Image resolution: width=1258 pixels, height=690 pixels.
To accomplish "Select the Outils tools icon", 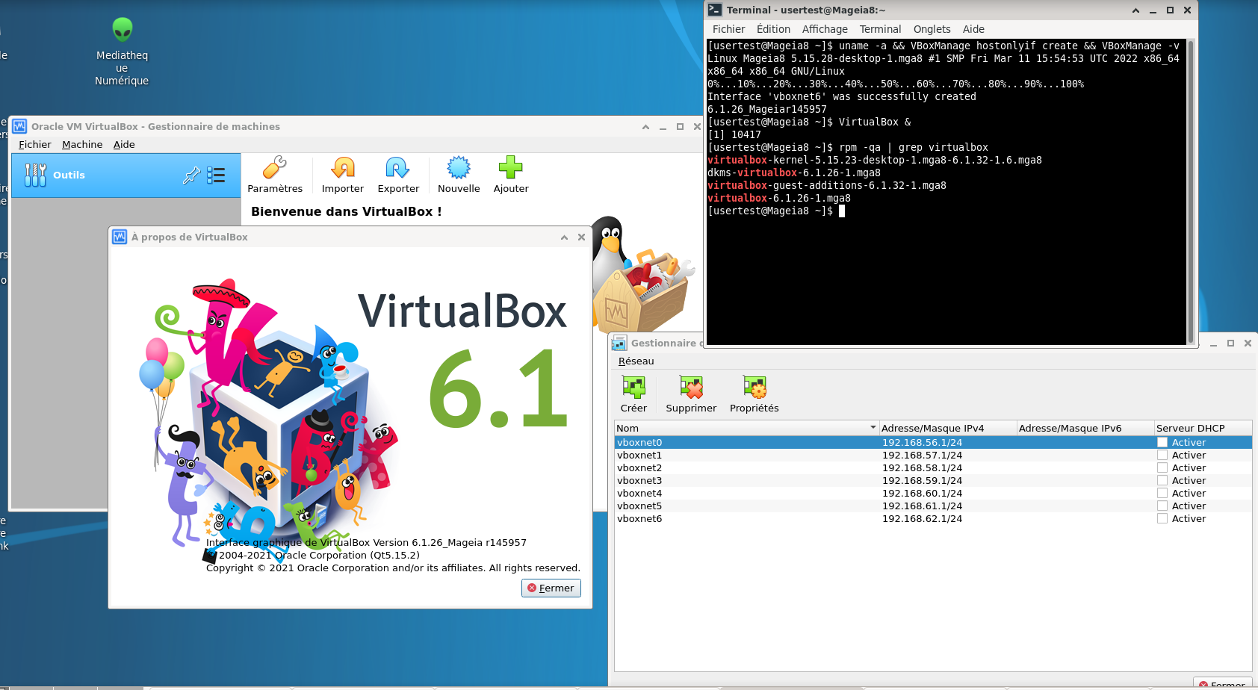I will (x=35, y=175).
